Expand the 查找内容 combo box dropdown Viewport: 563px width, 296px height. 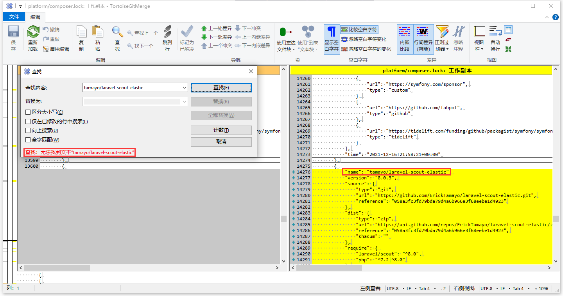point(185,88)
